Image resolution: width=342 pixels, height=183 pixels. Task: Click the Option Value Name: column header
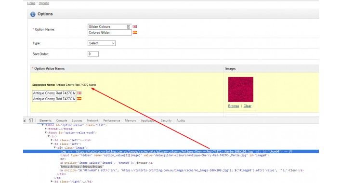point(49,68)
